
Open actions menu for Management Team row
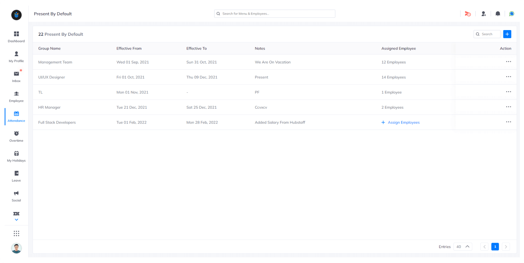point(508,62)
